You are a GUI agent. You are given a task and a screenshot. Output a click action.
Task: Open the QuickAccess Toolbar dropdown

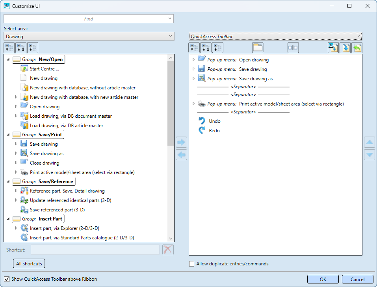tap(275, 37)
